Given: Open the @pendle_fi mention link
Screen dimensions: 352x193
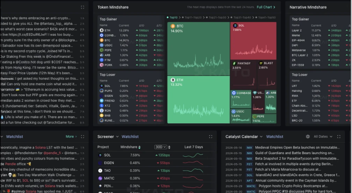Looking at the screenshot, I should coord(52,153).
